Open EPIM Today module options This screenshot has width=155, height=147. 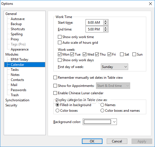[19, 60]
